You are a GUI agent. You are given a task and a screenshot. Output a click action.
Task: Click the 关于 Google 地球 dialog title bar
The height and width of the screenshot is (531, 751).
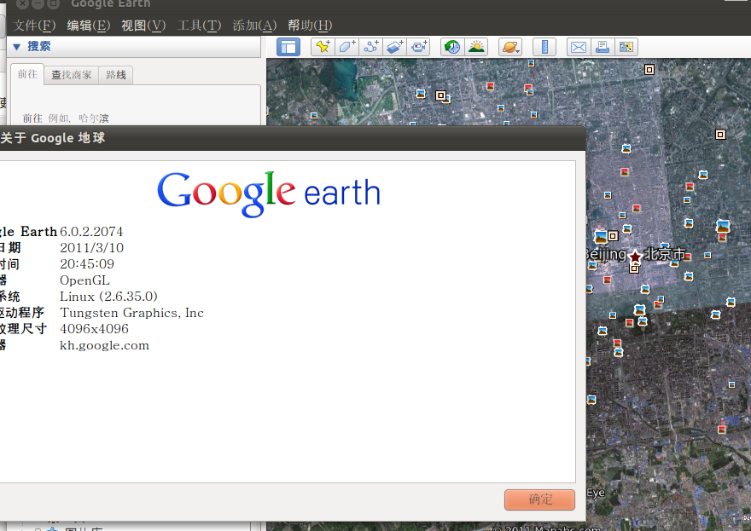[x=292, y=138]
